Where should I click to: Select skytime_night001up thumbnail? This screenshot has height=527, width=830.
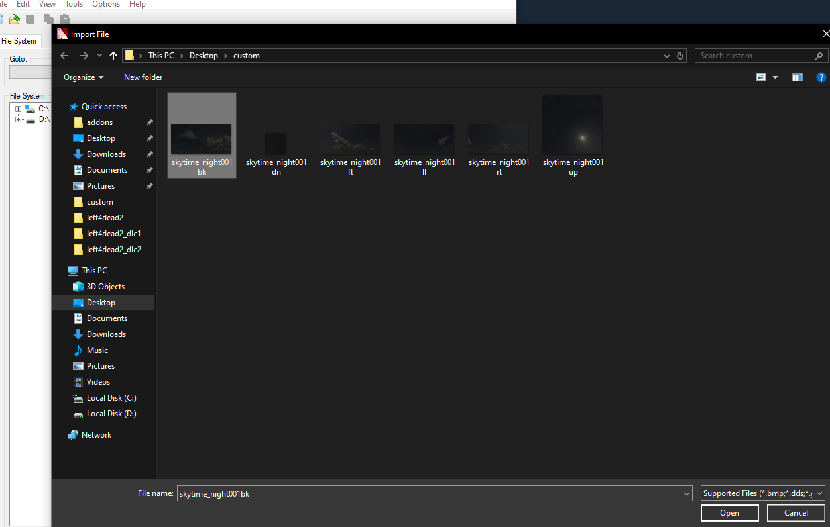573,124
